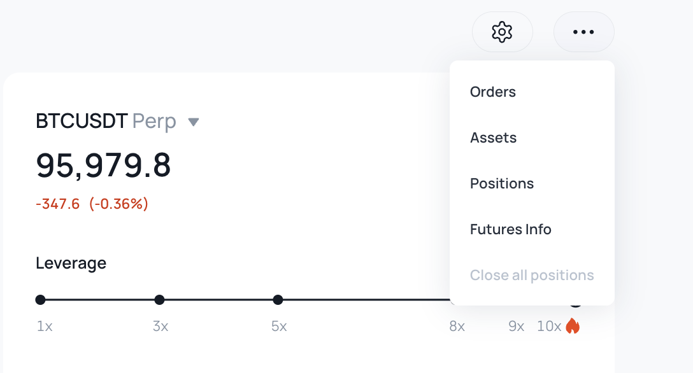Choose the 8x leverage label

457,327
